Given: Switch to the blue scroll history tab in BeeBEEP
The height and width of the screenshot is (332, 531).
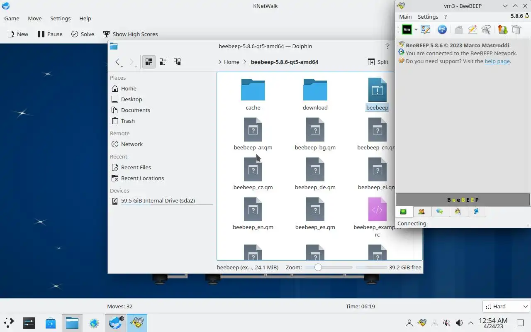Looking at the screenshot, I should coord(476,212).
